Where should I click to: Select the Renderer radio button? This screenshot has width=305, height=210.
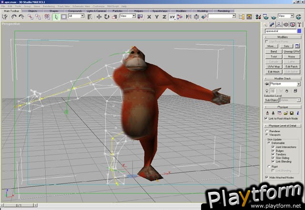click(x=267, y=131)
